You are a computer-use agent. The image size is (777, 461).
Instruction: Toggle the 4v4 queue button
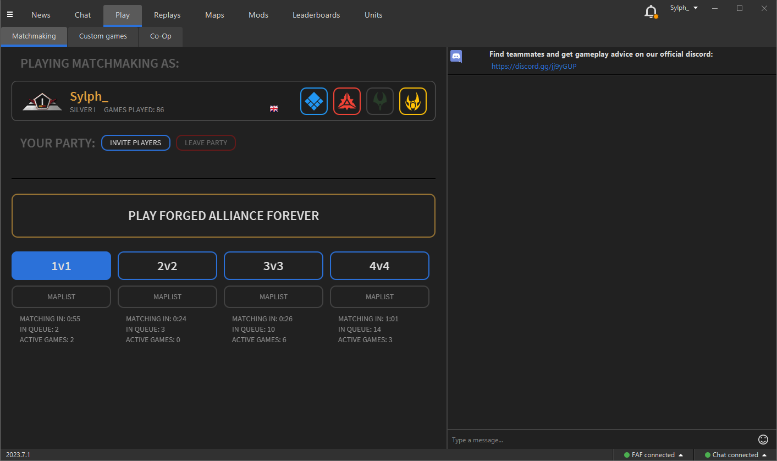(379, 266)
